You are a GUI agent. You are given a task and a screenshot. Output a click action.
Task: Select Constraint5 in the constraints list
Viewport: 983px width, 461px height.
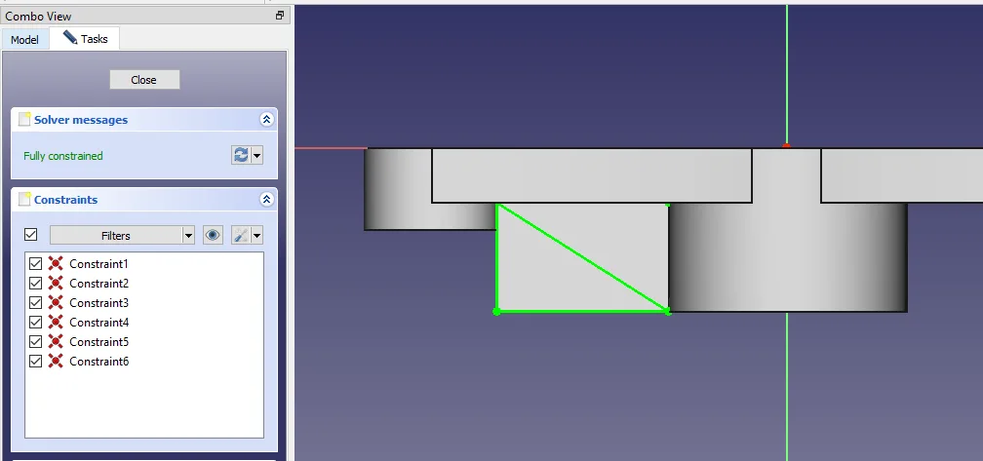click(98, 342)
